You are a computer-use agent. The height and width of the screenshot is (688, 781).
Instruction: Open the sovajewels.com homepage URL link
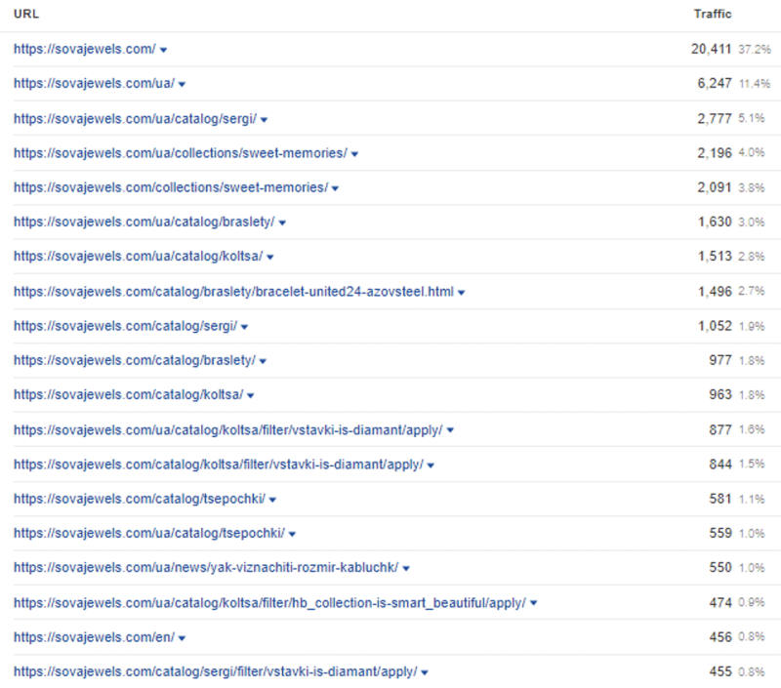84,49
